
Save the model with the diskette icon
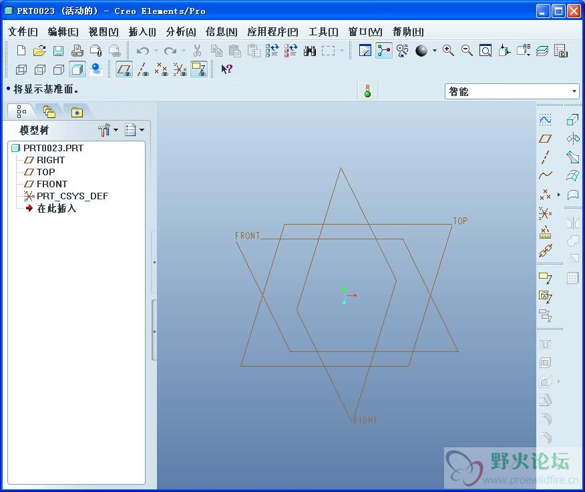pyautogui.click(x=58, y=51)
